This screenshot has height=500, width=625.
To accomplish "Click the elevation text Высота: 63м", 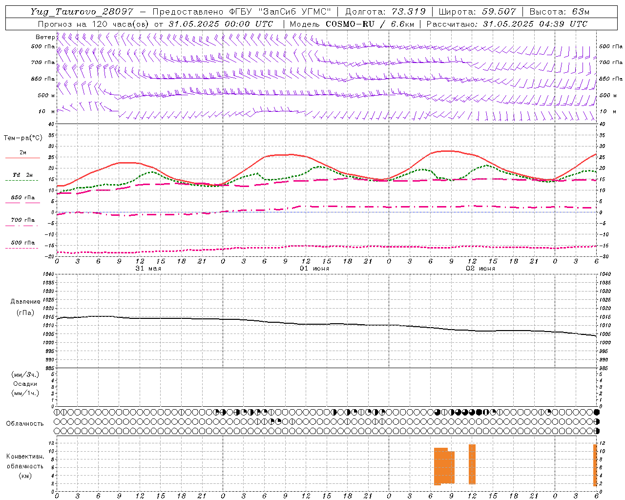I will 559,12.
